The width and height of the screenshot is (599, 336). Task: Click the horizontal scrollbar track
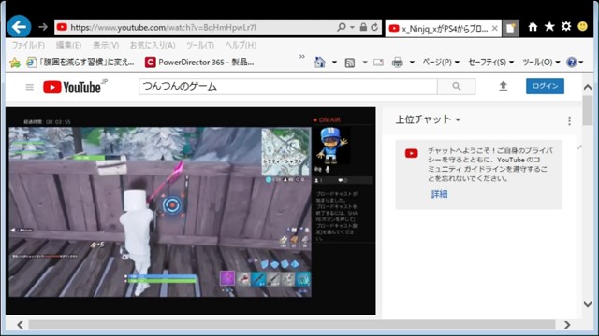292,325
